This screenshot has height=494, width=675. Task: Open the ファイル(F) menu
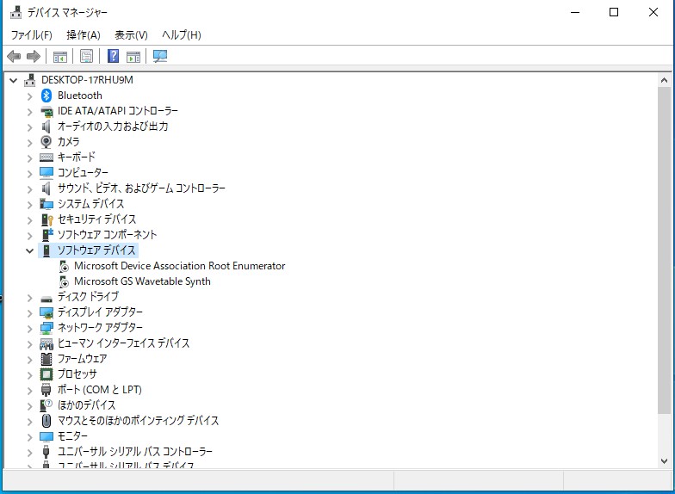tap(31, 34)
